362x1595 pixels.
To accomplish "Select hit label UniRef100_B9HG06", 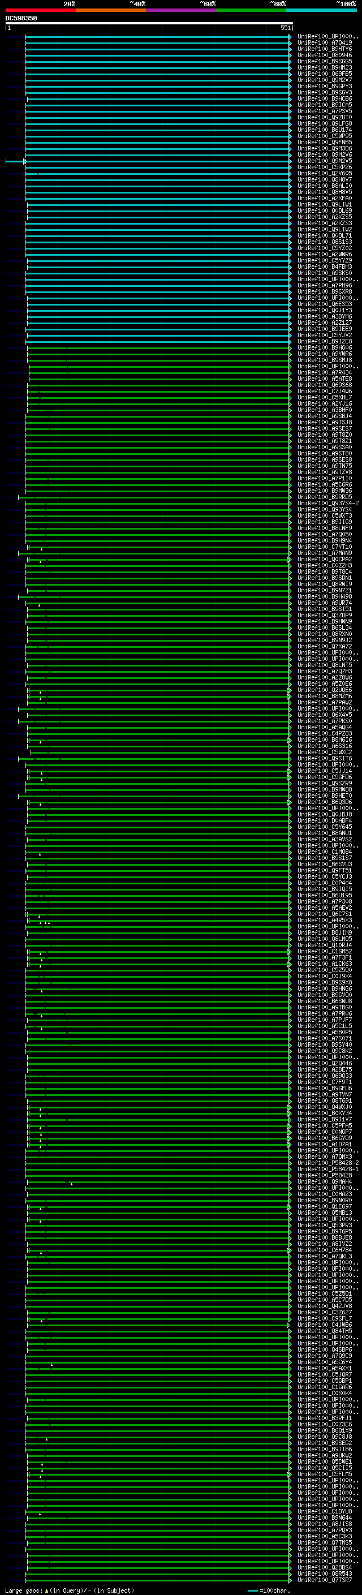I will (325, 348).
